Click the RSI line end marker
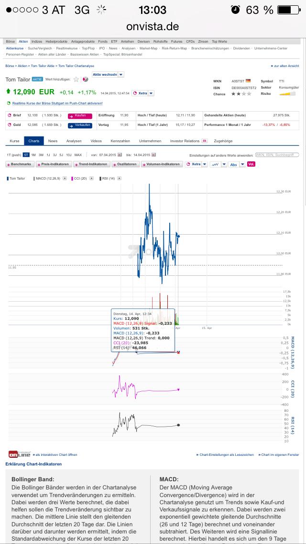Image resolution: width=306 pixels, height=544 pixels. pyautogui.click(x=178, y=425)
